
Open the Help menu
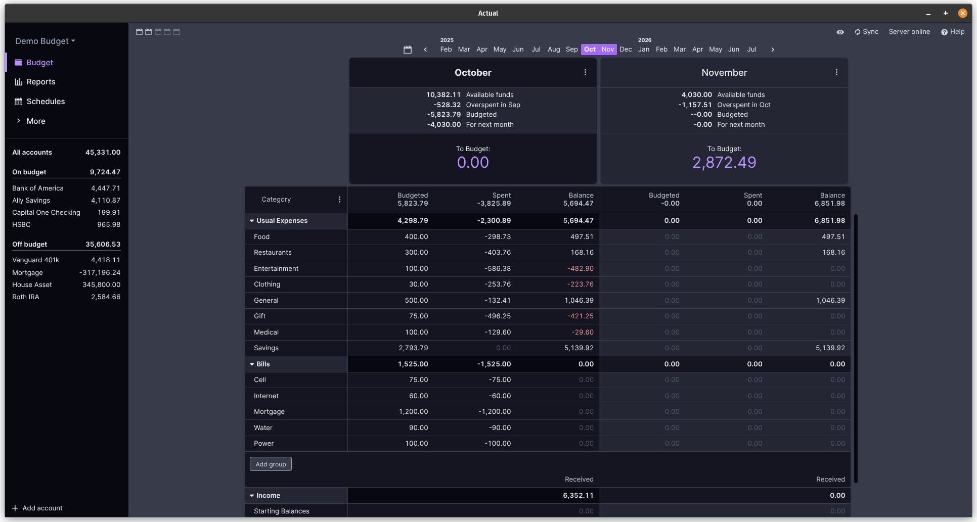coord(952,32)
